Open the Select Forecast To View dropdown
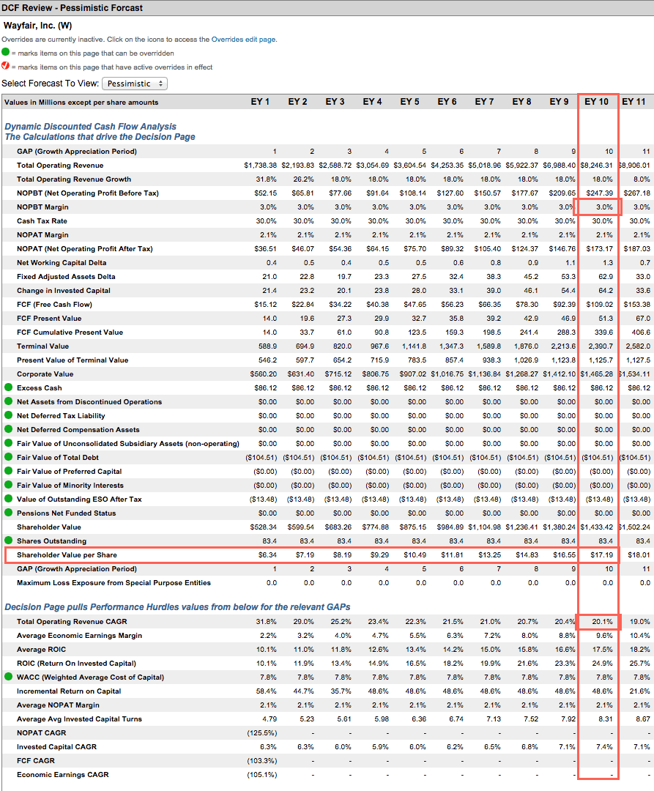654x791 pixels. coord(135,83)
